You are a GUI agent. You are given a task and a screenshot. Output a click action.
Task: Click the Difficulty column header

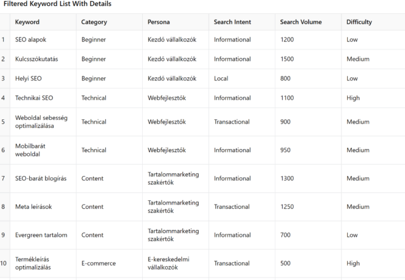(x=359, y=22)
